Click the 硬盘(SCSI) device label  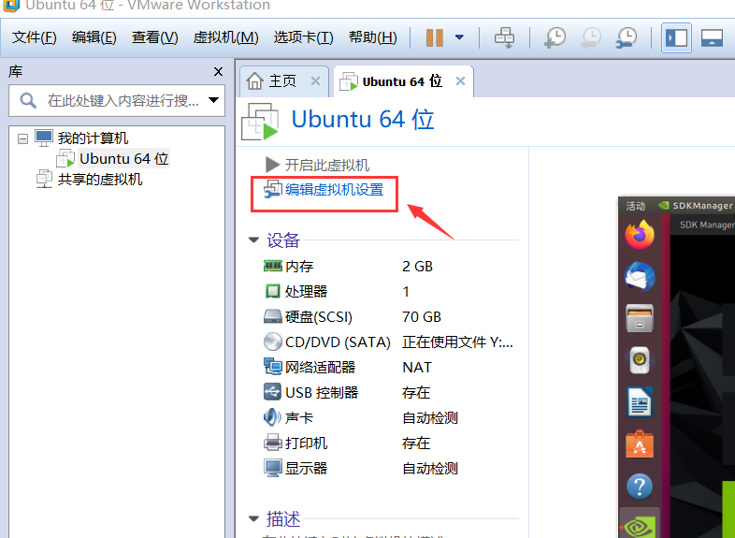319,317
